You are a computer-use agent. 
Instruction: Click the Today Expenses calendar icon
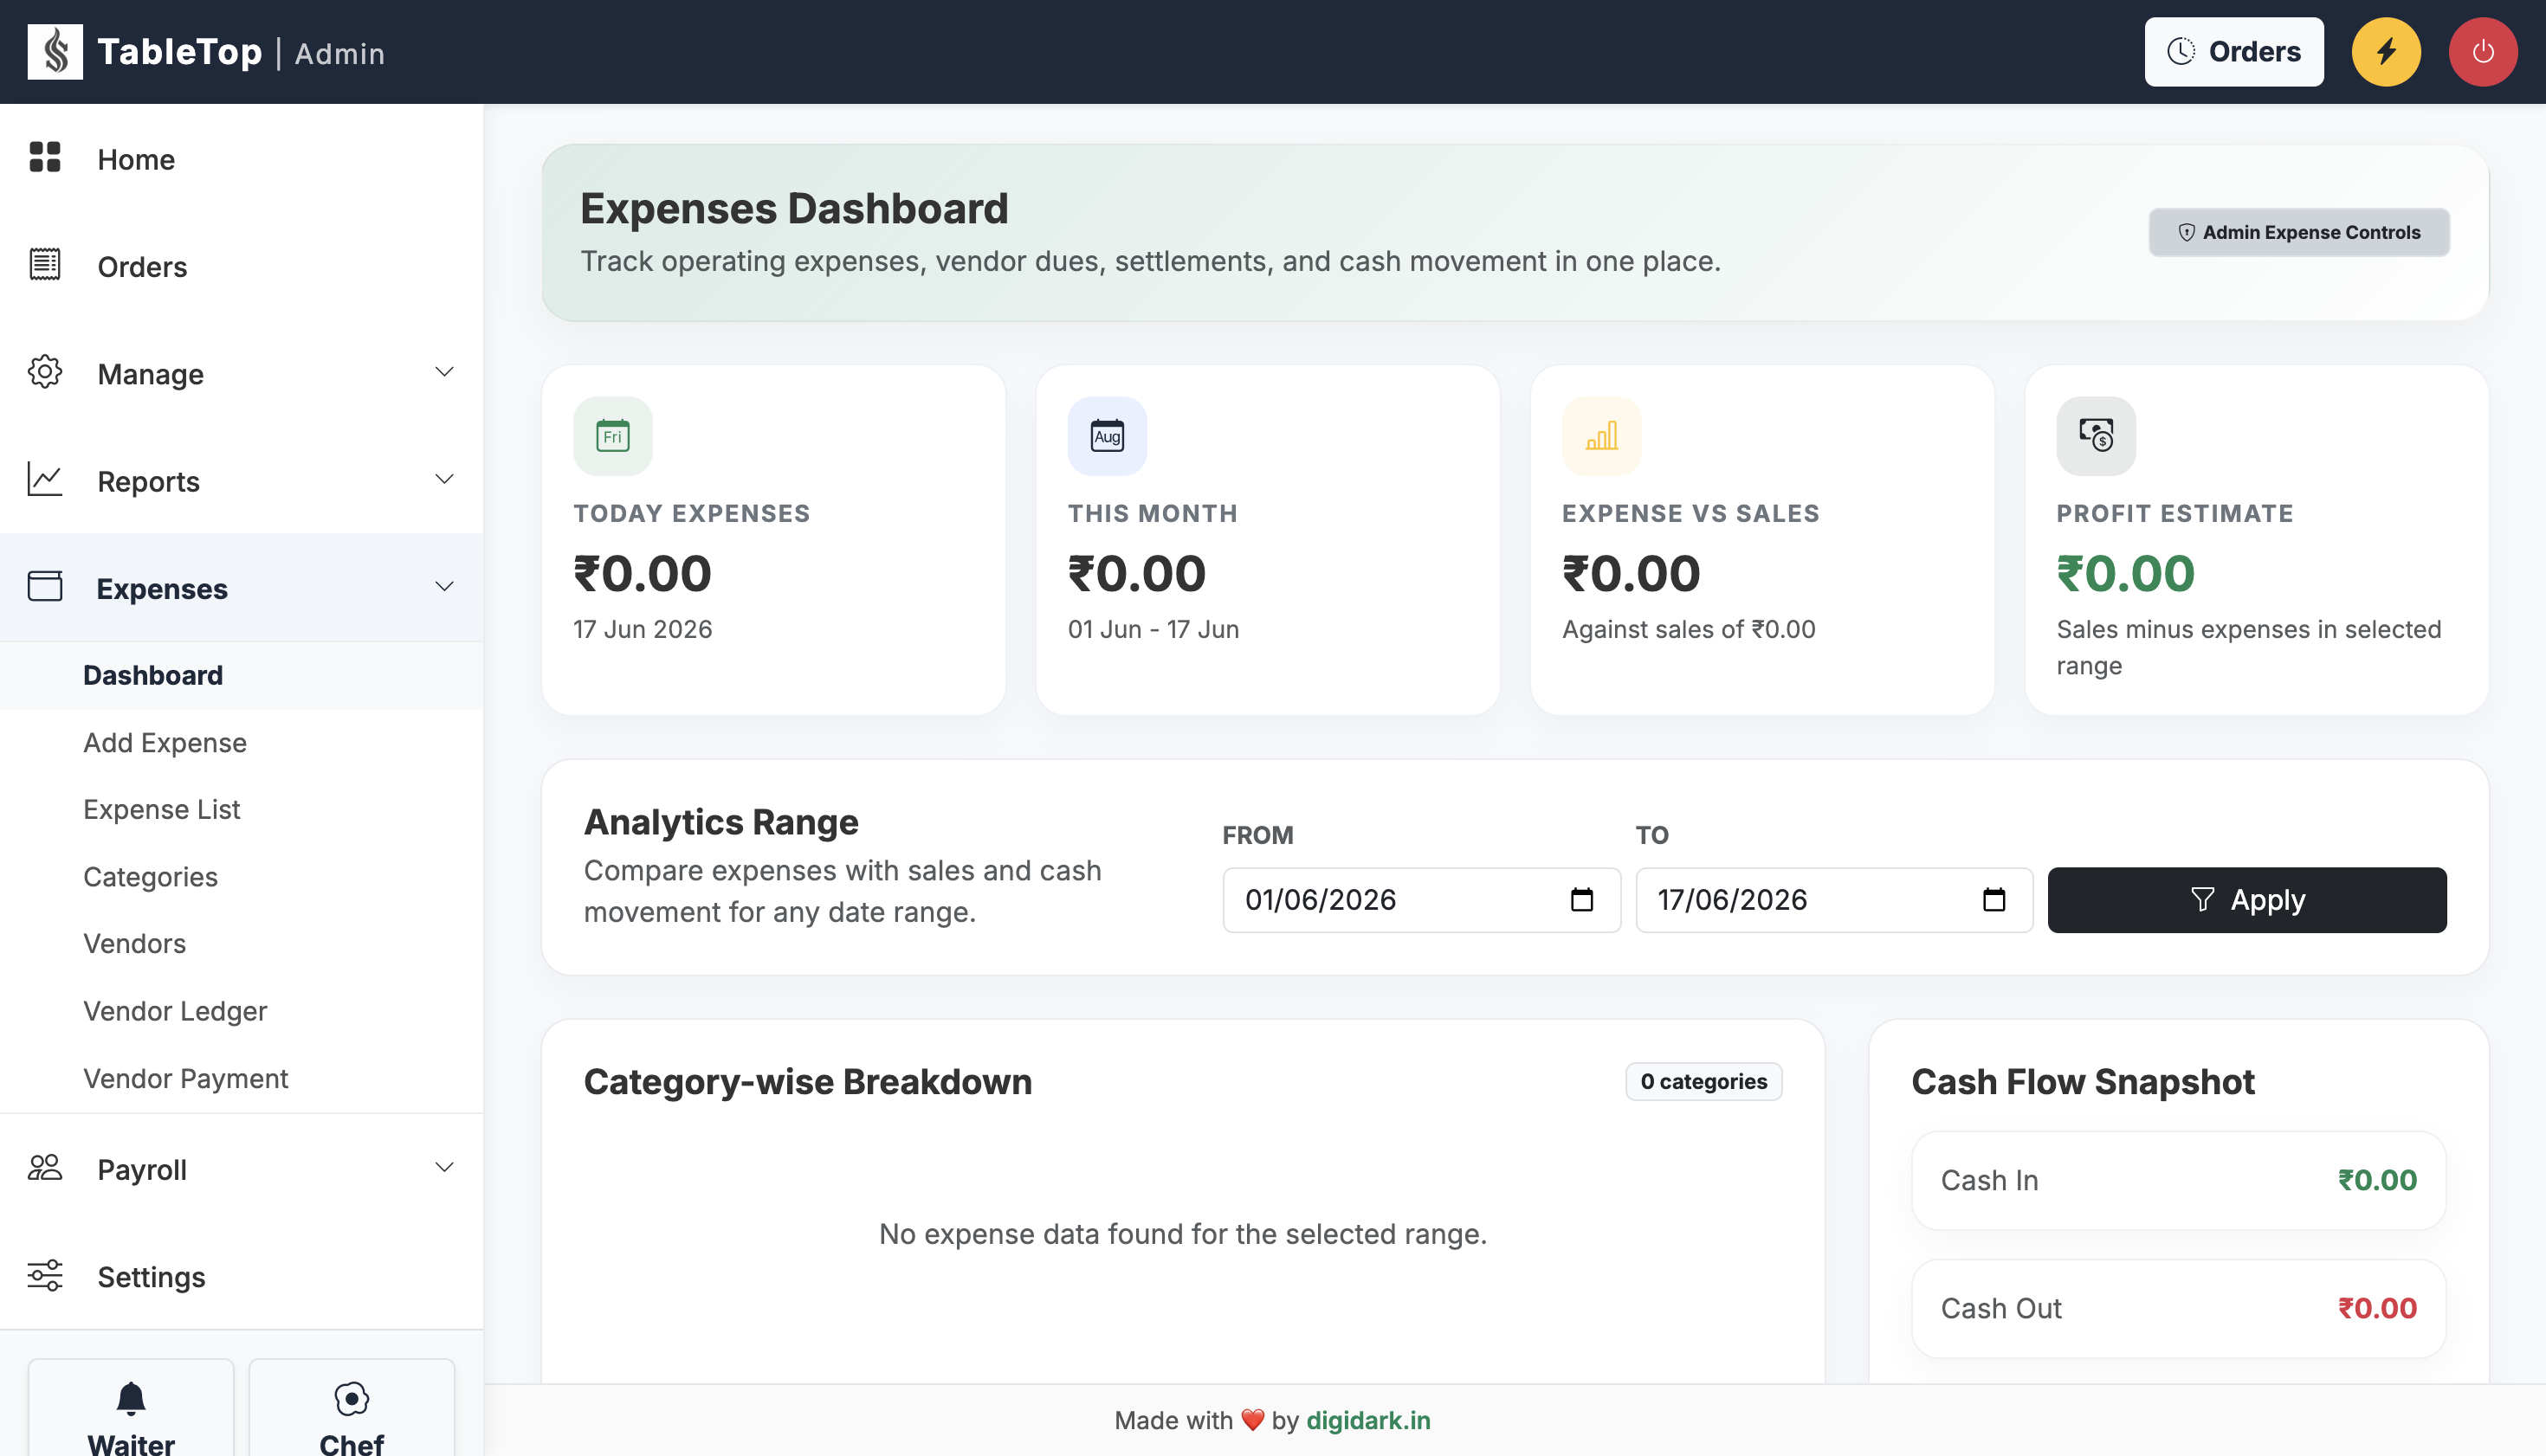click(612, 436)
